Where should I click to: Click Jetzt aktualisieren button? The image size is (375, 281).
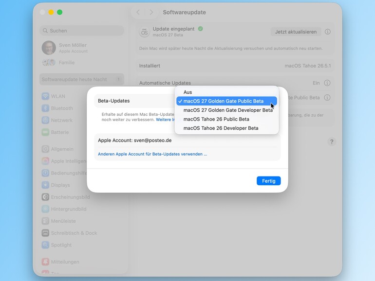(296, 32)
